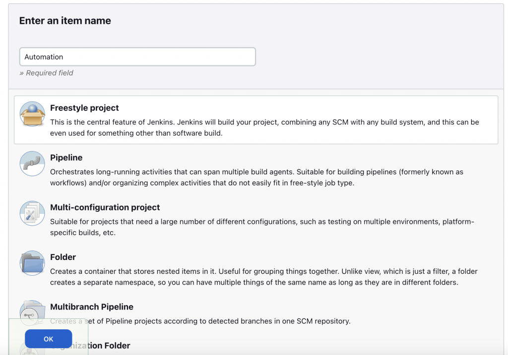Choose Multi-configuration project title

pos(105,207)
